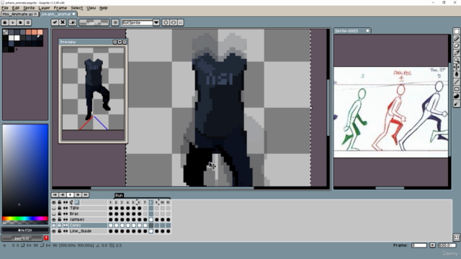Pick the white palette swatch
Screen dimensions: 461x259
click(17, 38)
